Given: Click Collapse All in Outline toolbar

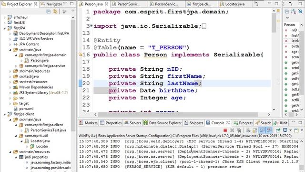Looking at the screenshot, I should [x=287, y=11].
